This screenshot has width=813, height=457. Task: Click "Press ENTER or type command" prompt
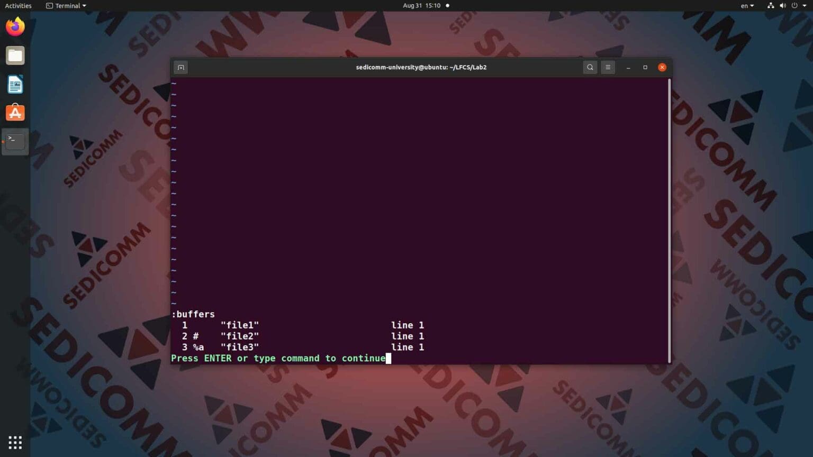(x=278, y=359)
